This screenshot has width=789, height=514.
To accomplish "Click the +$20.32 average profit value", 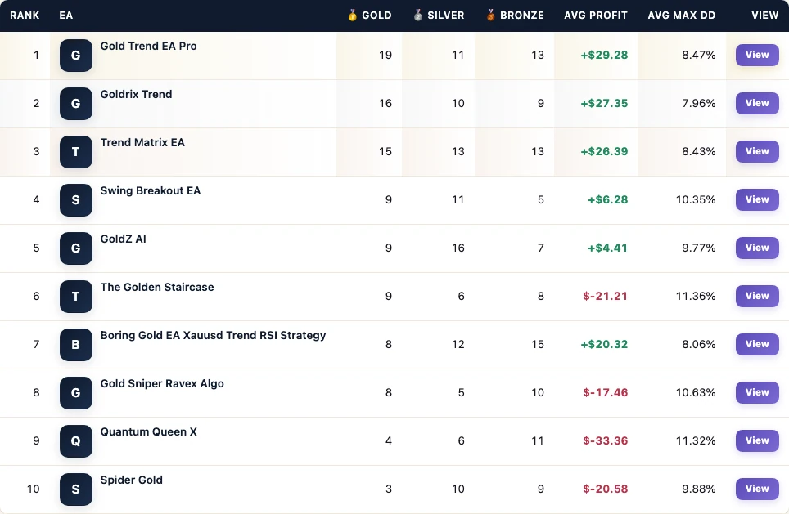I will (x=604, y=345).
